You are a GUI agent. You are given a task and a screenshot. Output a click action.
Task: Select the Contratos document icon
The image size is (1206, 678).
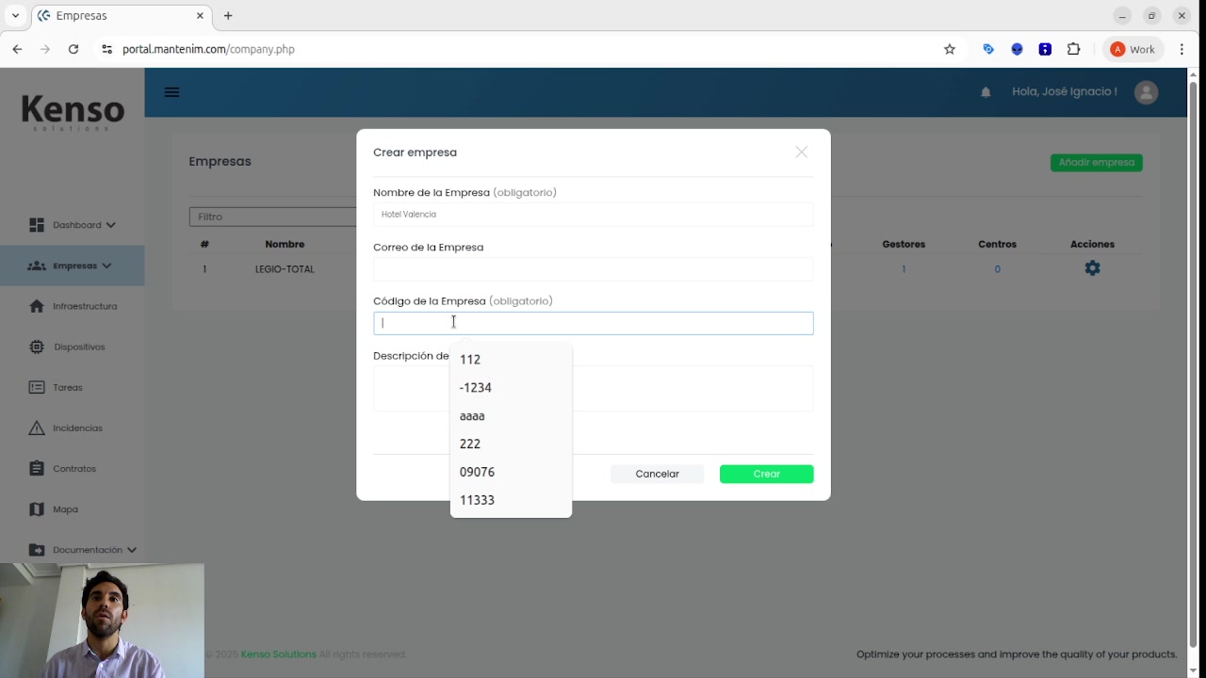pos(36,468)
